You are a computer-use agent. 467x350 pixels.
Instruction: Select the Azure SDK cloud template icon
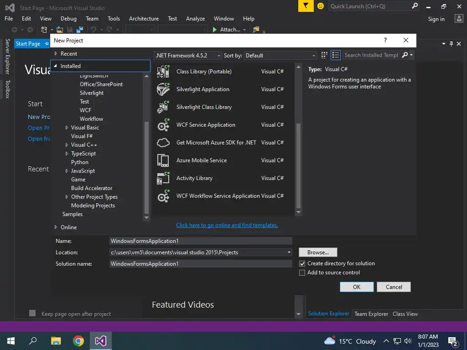163,143
